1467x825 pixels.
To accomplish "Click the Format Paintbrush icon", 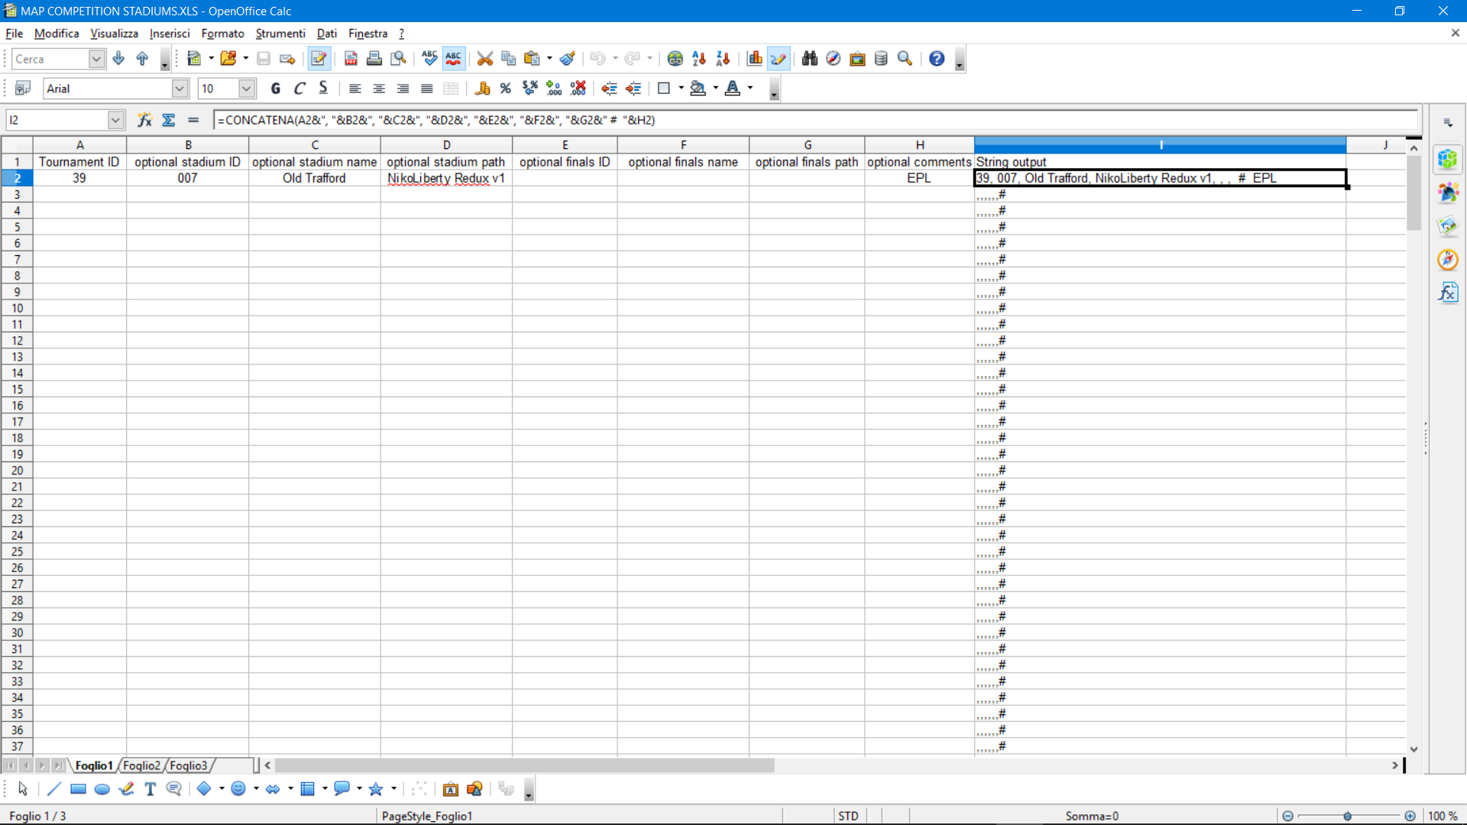I will (x=567, y=59).
